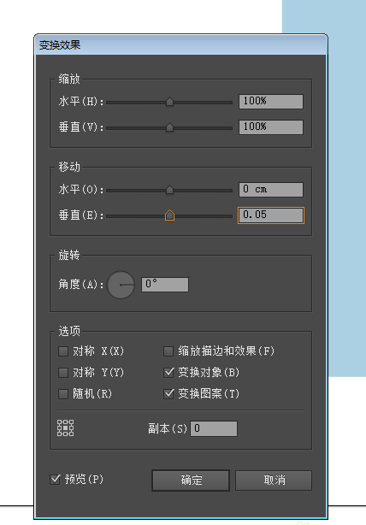
Task: Toggle the 预览(P) preview checkbox
Action: (x=55, y=479)
